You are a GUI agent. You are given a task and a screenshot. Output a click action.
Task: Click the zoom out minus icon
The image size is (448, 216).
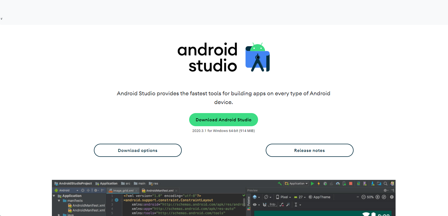[x=363, y=197]
